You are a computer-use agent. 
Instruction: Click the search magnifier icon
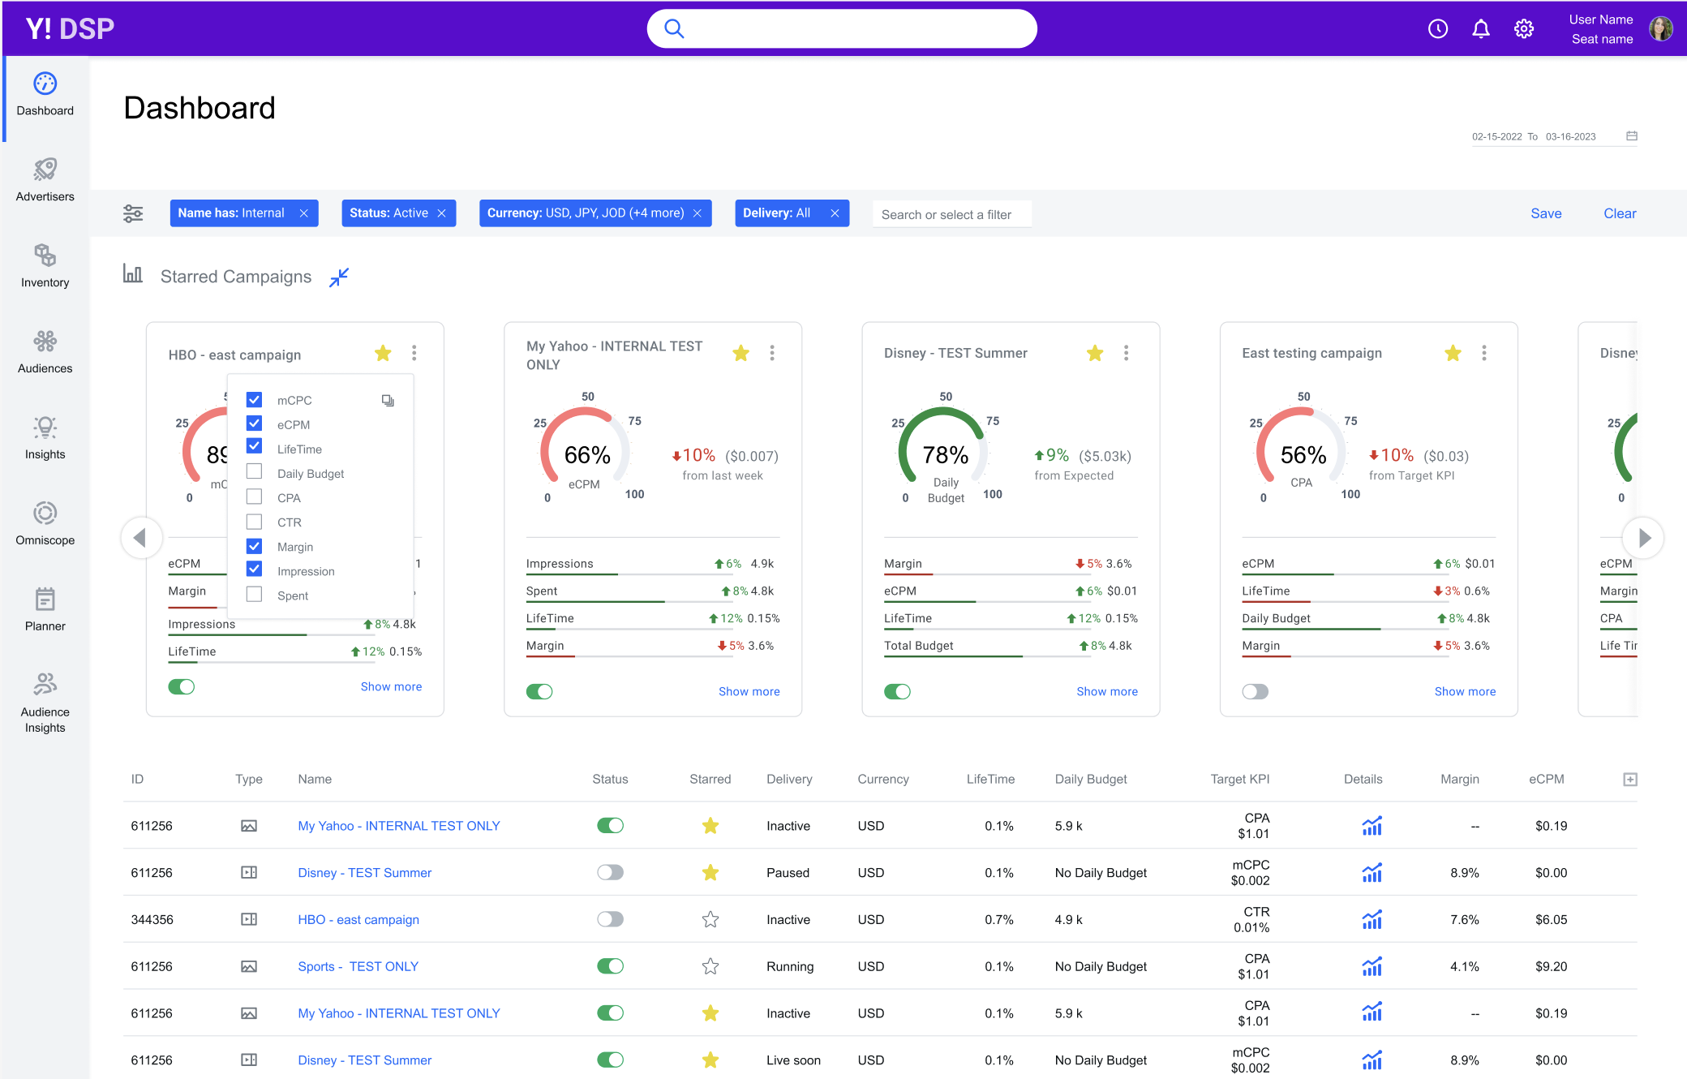674,28
